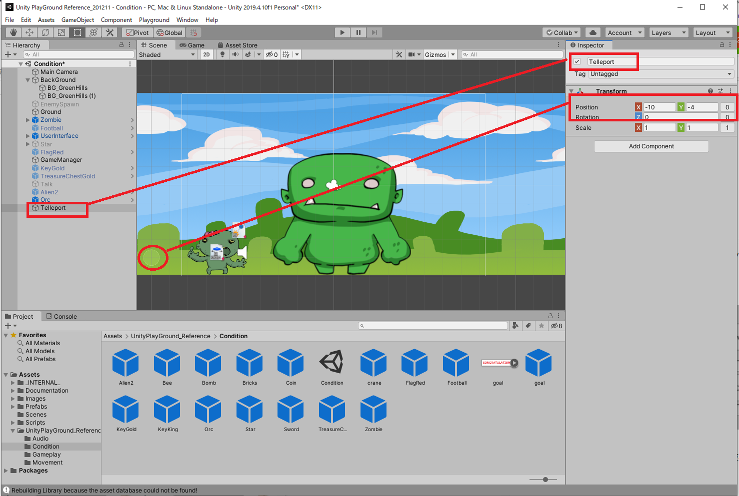Image resolution: width=739 pixels, height=496 pixels.
Task: Toggle hidden packages visibility in Project
Action: (556, 326)
